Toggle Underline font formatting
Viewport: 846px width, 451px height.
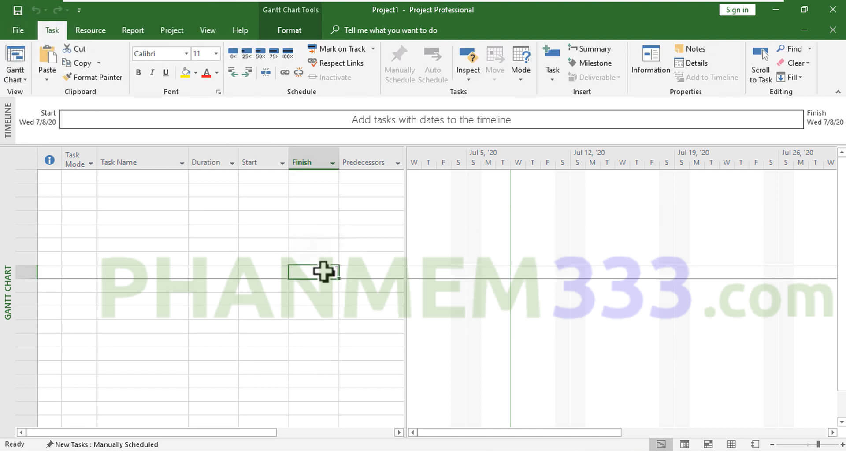[166, 72]
